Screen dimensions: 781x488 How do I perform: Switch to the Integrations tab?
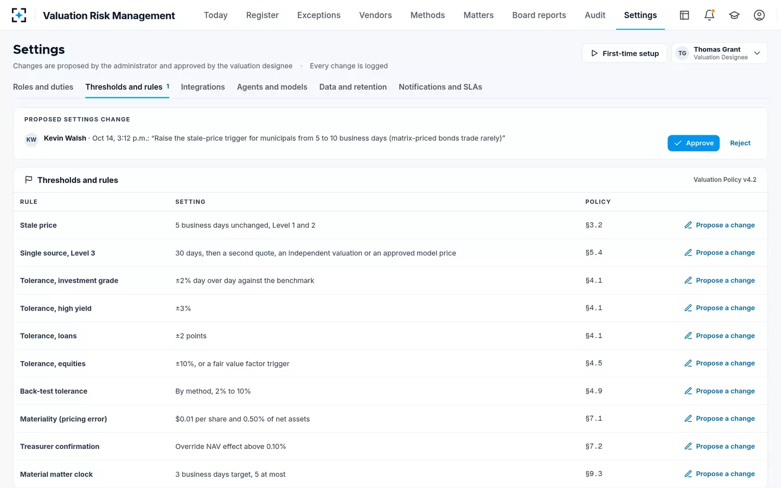[x=203, y=87]
